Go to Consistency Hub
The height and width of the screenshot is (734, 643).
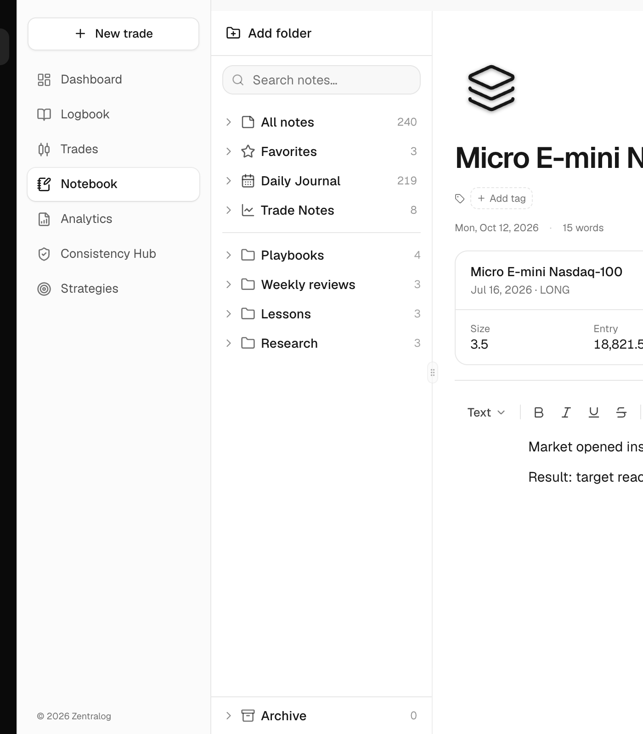click(x=113, y=254)
